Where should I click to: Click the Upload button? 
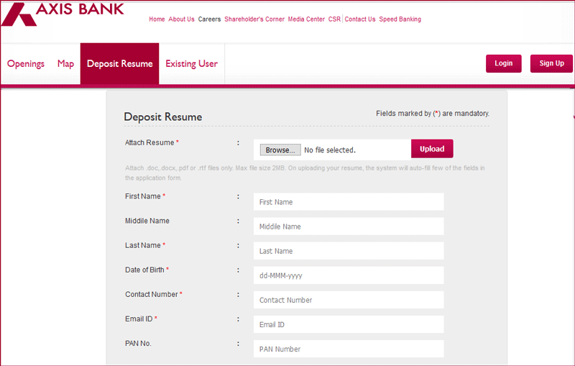432,149
